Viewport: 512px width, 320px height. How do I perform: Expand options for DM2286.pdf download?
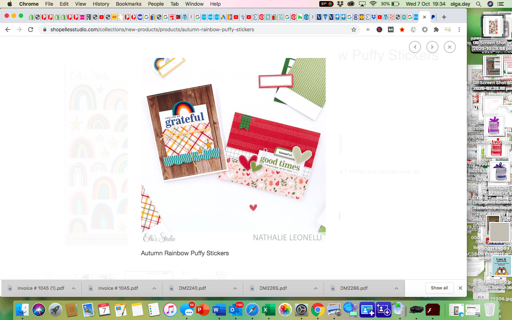coord(396,288)
